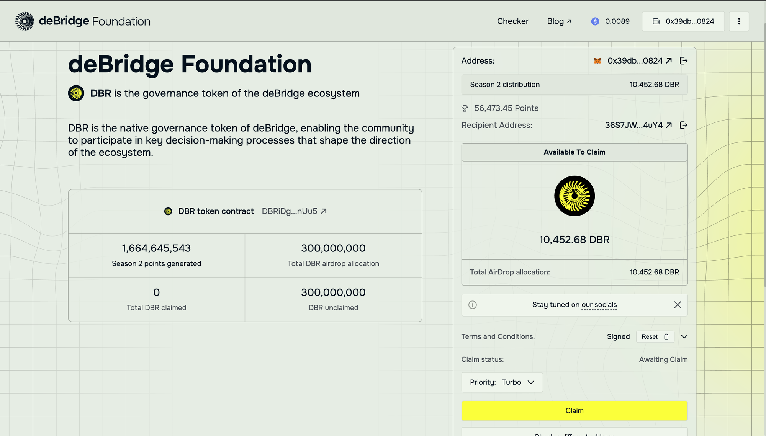Image resolution: width=766 pixels, height=436 pixels.
Task: Click the disconnect icon next to Address
Action: 684,61
